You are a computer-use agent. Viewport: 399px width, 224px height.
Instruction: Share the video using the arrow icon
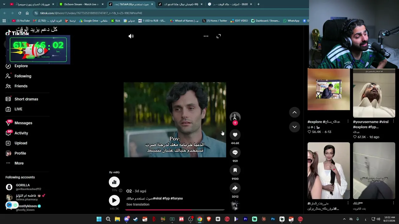pyautogui.click(x=235, y=188)
